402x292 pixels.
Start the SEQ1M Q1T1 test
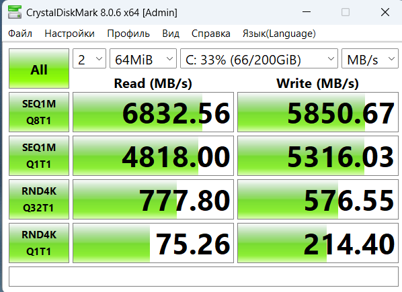39,156
